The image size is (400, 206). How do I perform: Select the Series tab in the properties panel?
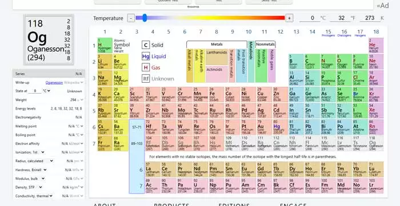(49, 74)
